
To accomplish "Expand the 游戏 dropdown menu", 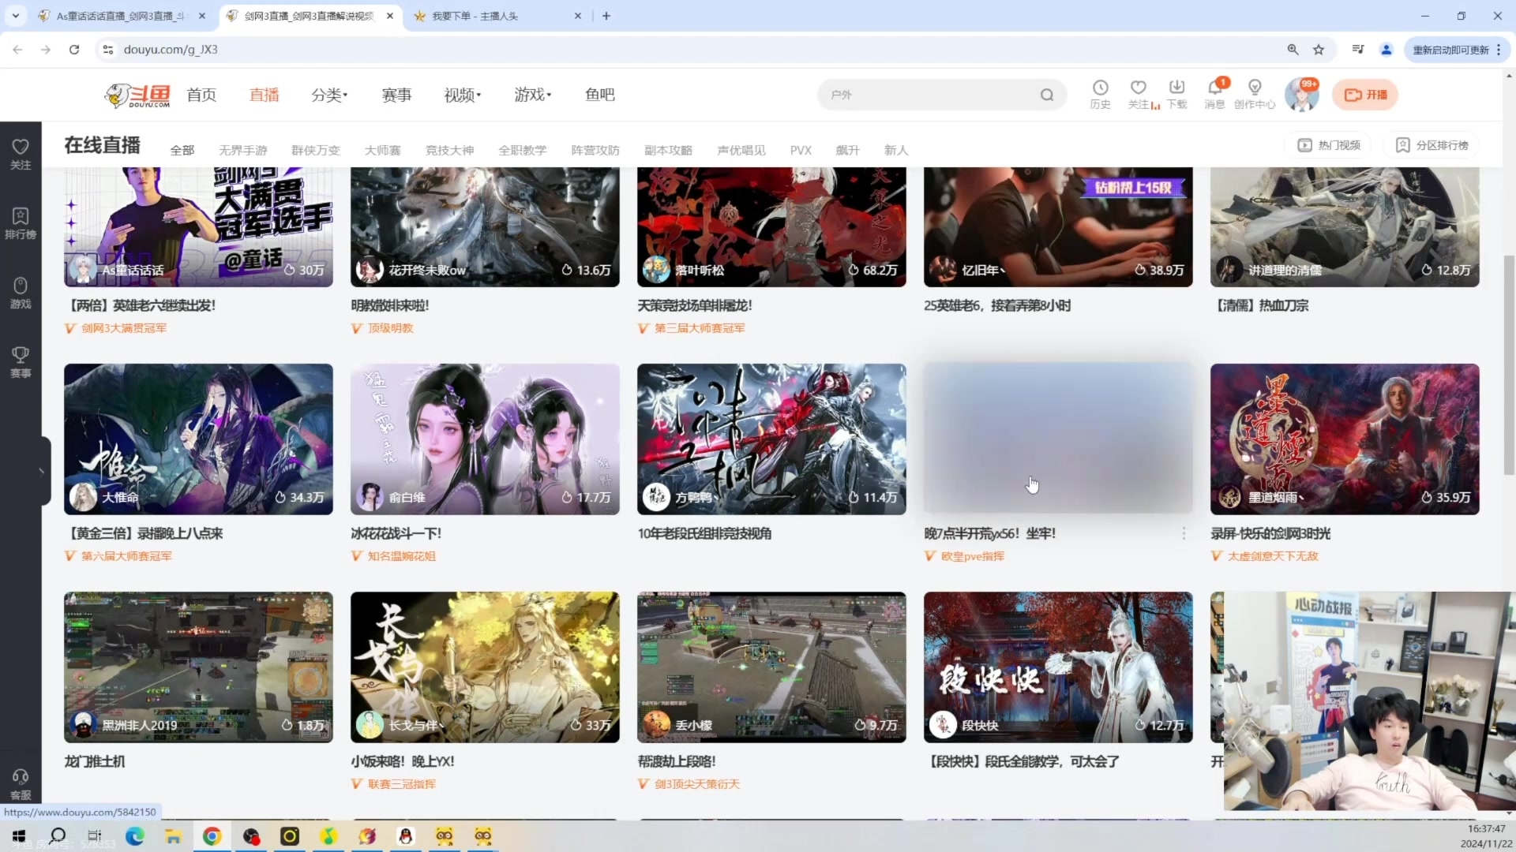I will pos(533,95).
